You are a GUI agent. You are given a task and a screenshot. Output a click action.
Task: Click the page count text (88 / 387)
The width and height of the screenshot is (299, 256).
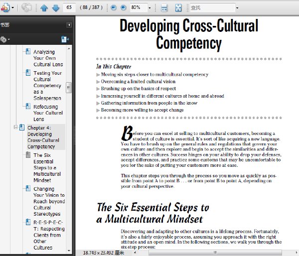click(91, 7)
